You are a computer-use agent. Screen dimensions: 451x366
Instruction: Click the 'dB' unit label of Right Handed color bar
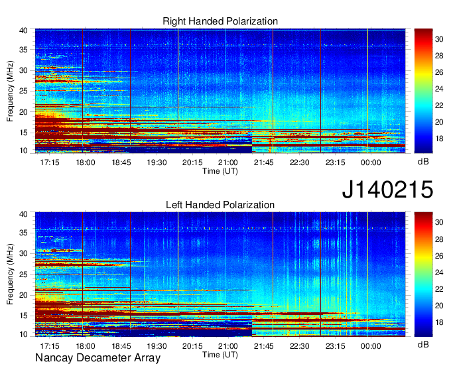tap(423, 162)
